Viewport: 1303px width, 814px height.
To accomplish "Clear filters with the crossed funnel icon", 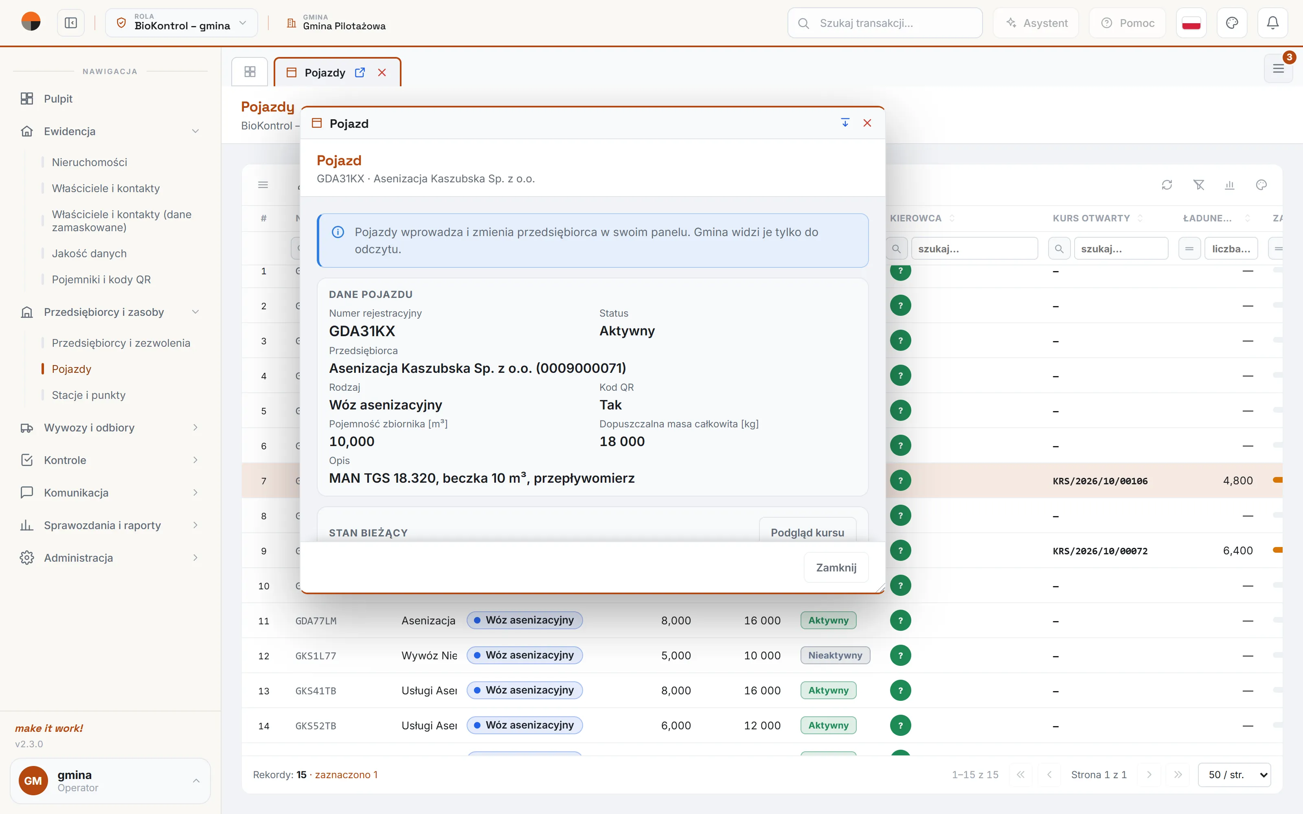I will [1198, 185].
